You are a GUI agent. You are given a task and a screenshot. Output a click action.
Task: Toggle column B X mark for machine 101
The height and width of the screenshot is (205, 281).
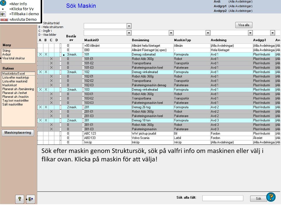[x=46, y=54]
